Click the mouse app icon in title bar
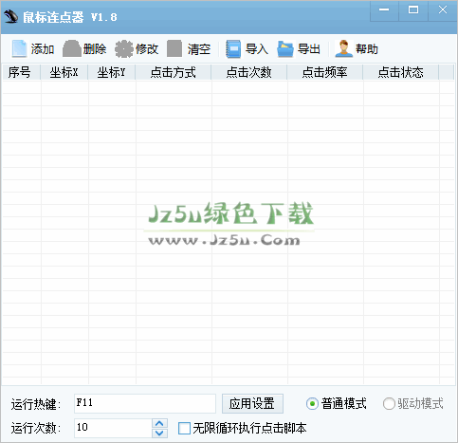Viewport: 458px width, 443px height. (10, 16)
